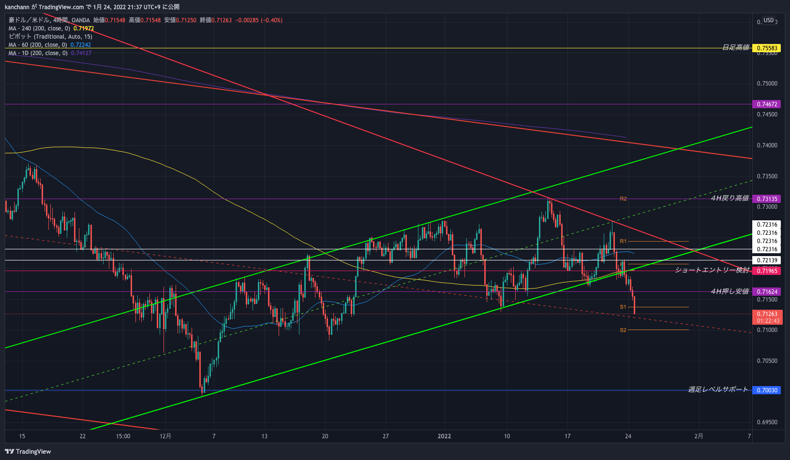Click the 27 date label on time axis
This screenshot has width=790, height=460.
[386, 436]
